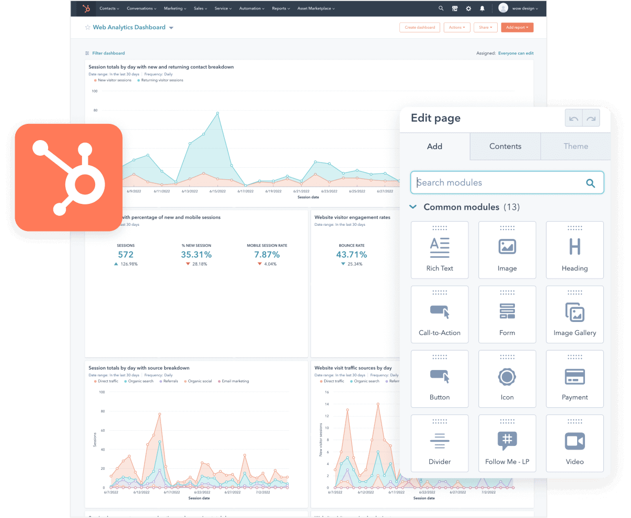The width and height of the screenshot is (631, 518).
Task: Select the Icon module tile
Action: (x=507, y=379)
